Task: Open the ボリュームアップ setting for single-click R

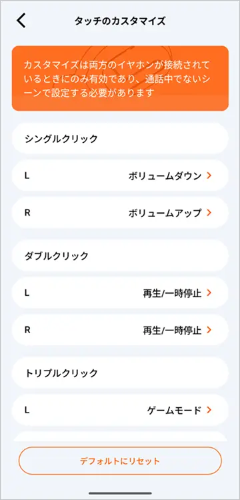Action: (120, 212)
